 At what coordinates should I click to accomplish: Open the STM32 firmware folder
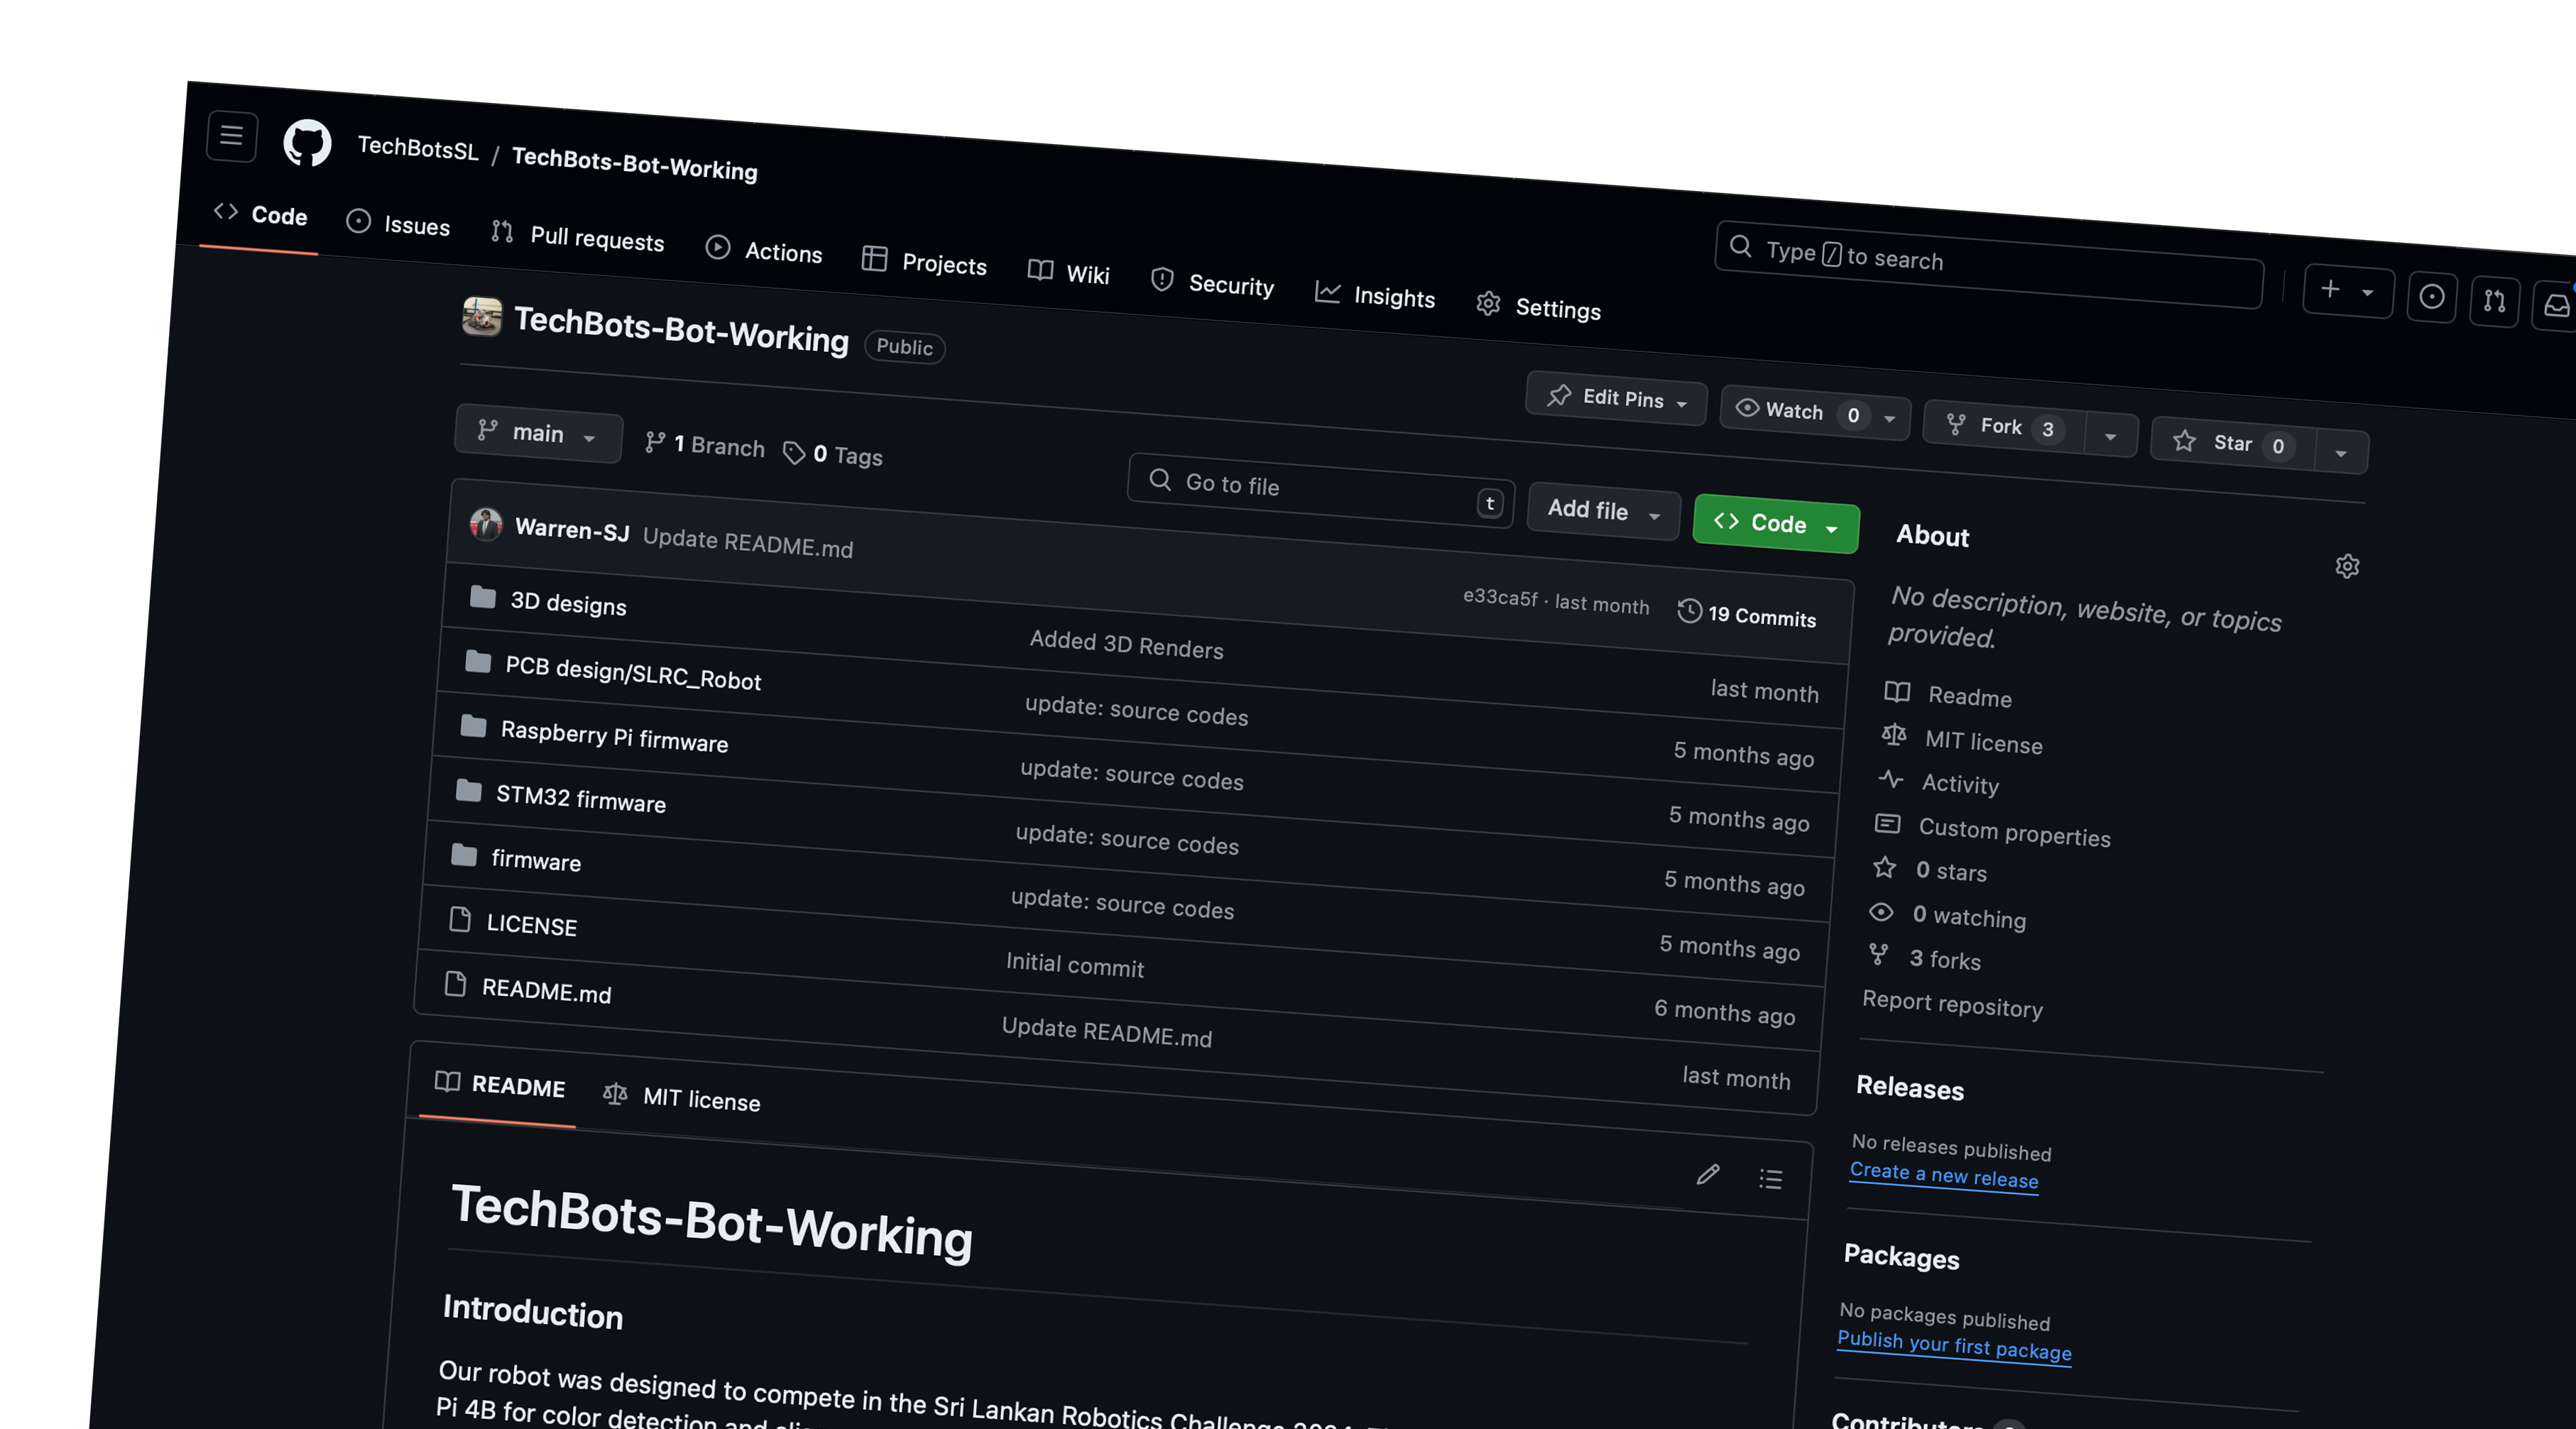(580, 798)
